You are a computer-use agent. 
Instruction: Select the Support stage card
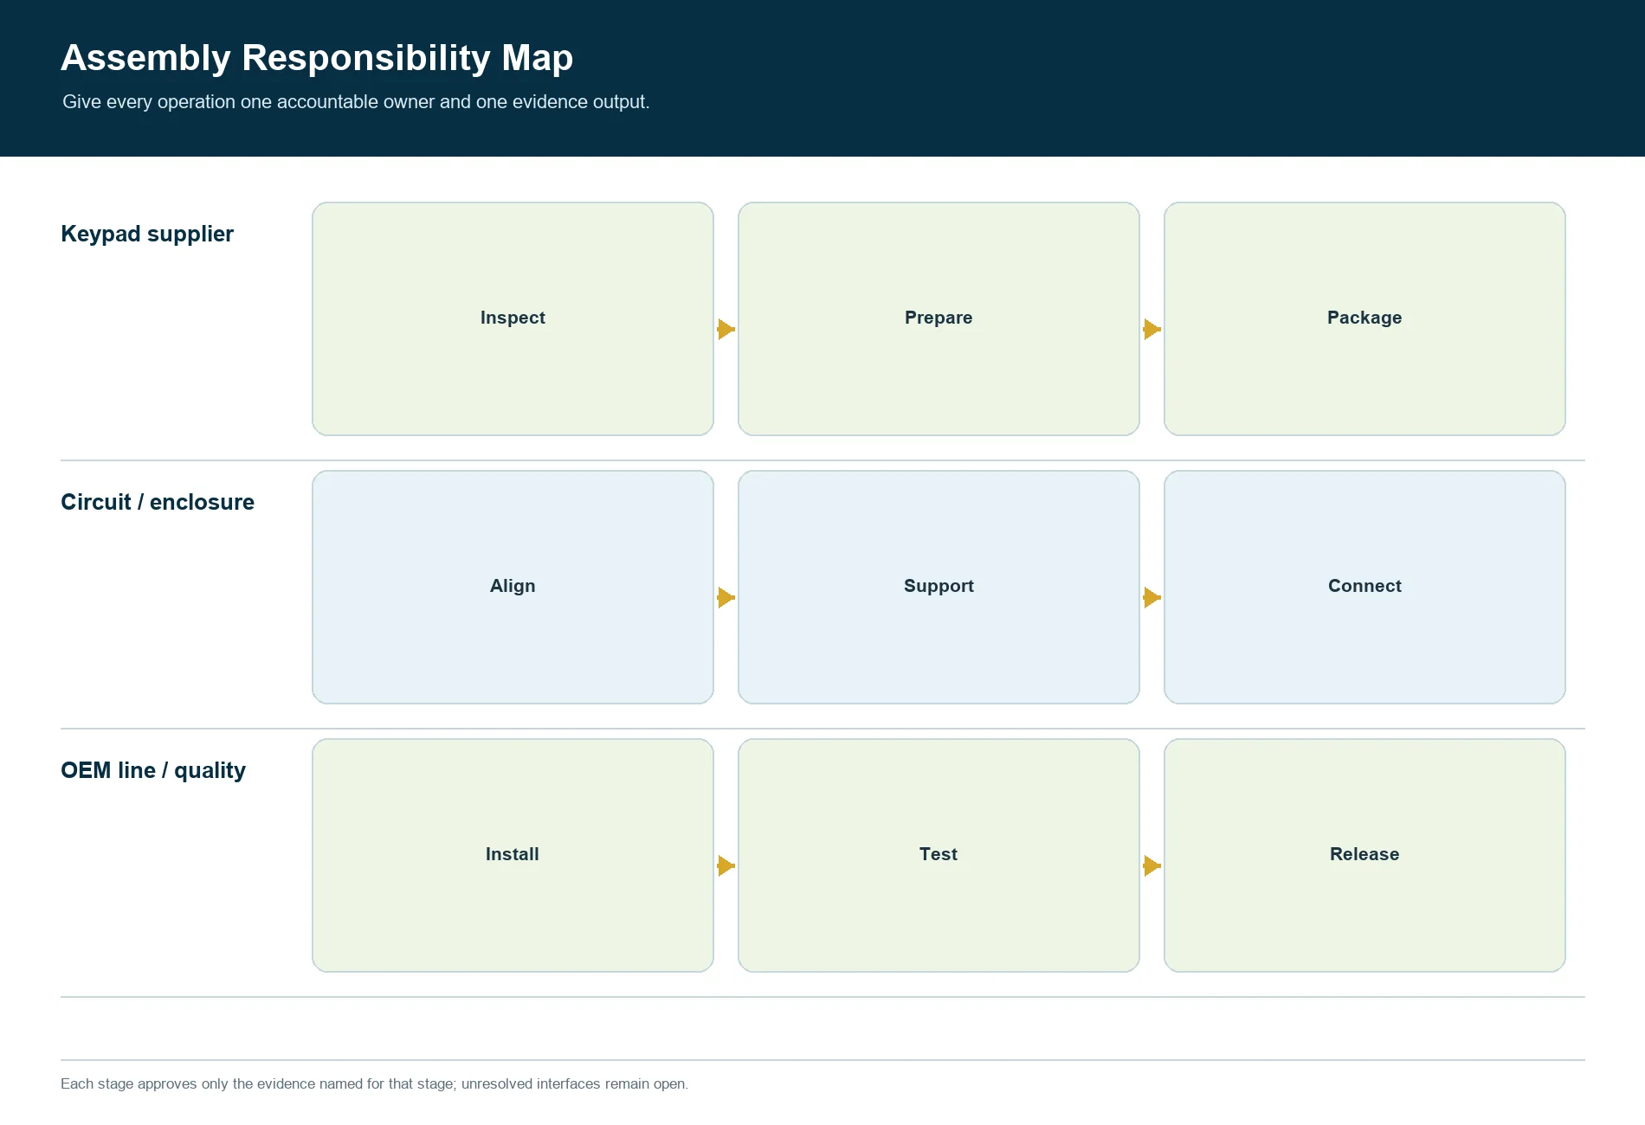(x=939, y=587)
